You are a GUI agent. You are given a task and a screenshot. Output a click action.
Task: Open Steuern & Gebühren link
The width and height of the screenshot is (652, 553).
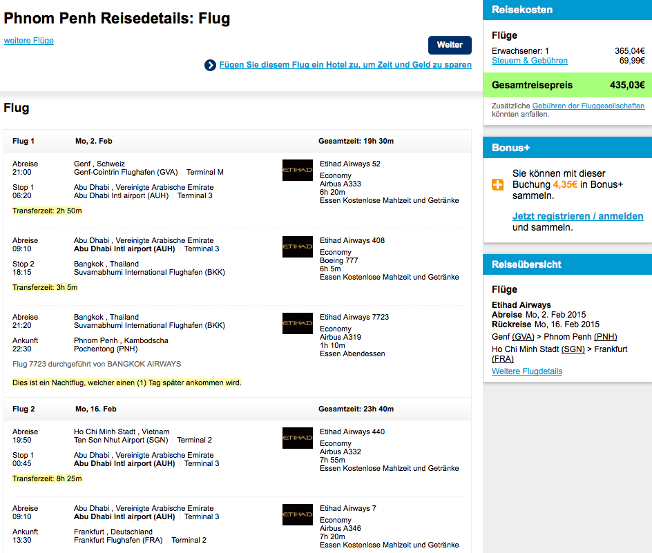[x=529, y=61]
